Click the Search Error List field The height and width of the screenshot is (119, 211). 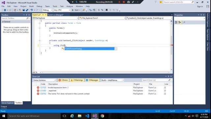(155, 80)
